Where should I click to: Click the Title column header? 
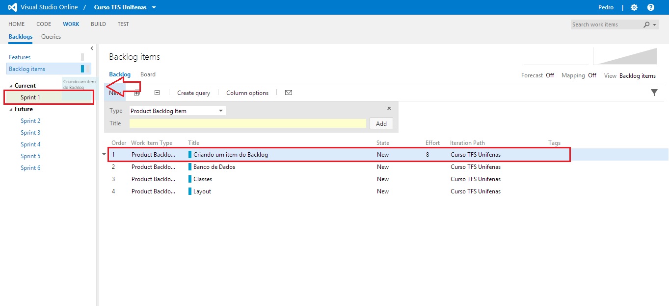coord(194,143)
